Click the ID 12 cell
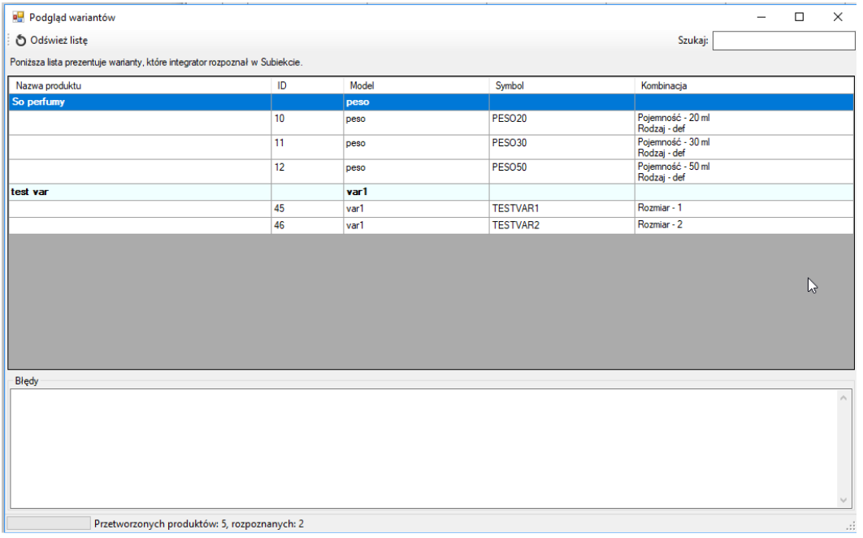This screenshot has height=538, width=863. point(307,171)
